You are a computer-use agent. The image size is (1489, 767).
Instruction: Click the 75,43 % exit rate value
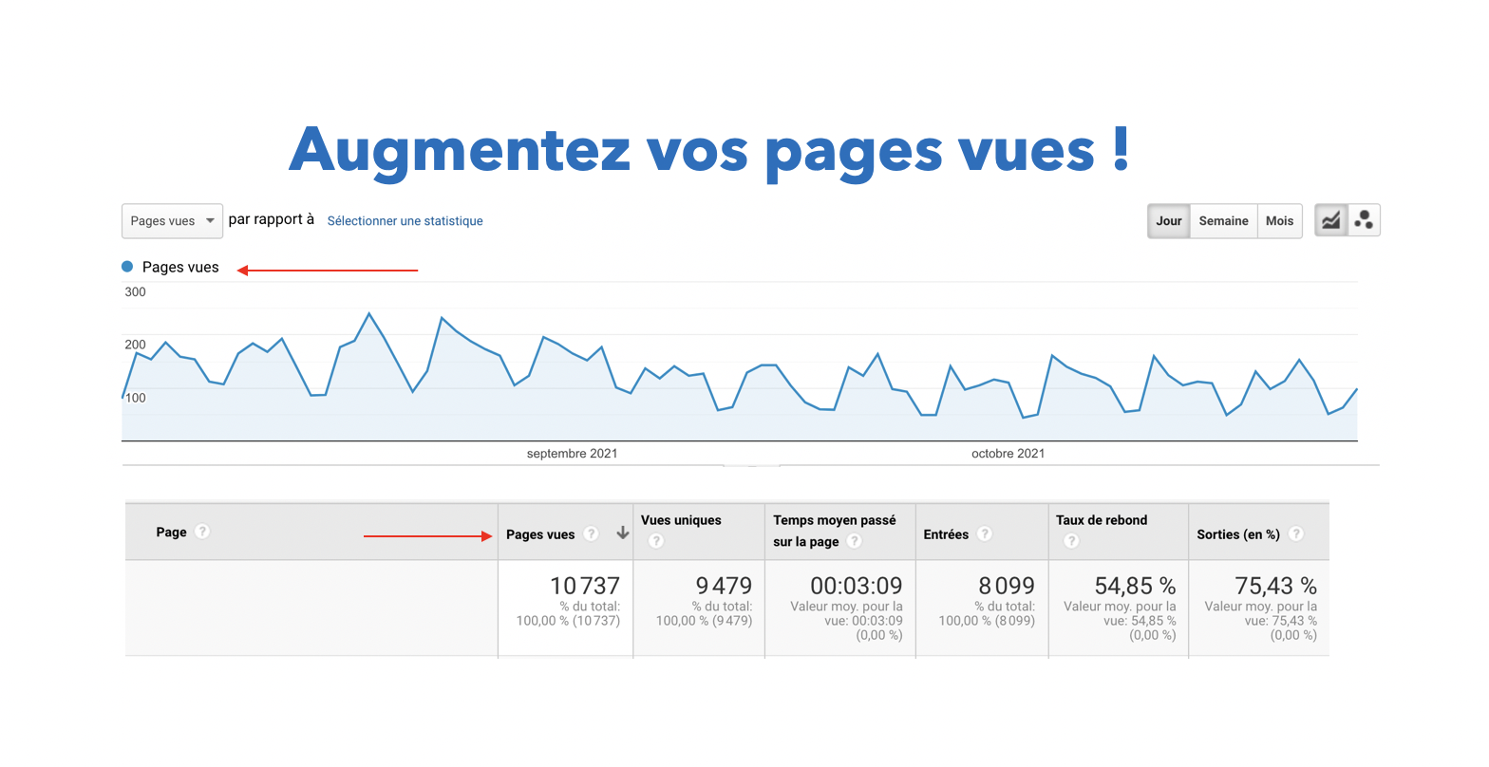(1275, 586)
